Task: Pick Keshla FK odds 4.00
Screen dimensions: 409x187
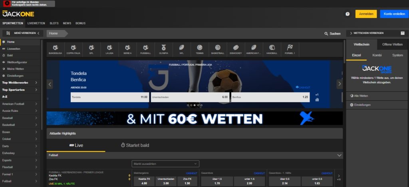Action: click(144, 181)
